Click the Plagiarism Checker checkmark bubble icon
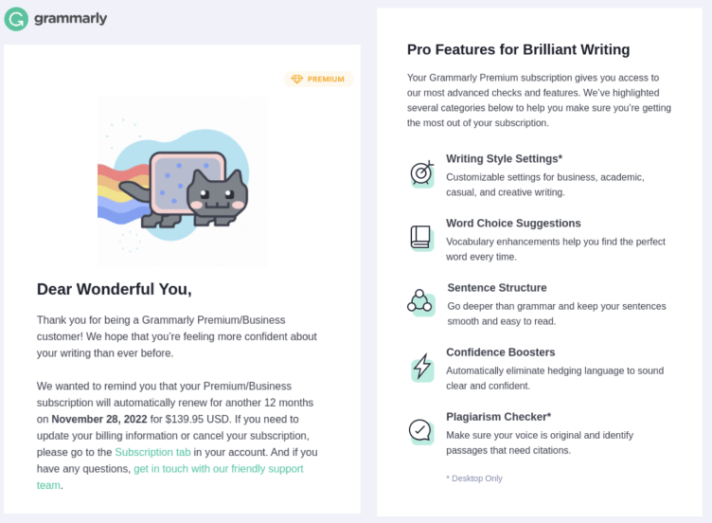The width and height of the screenshot is (712, 523). [421, 431]
